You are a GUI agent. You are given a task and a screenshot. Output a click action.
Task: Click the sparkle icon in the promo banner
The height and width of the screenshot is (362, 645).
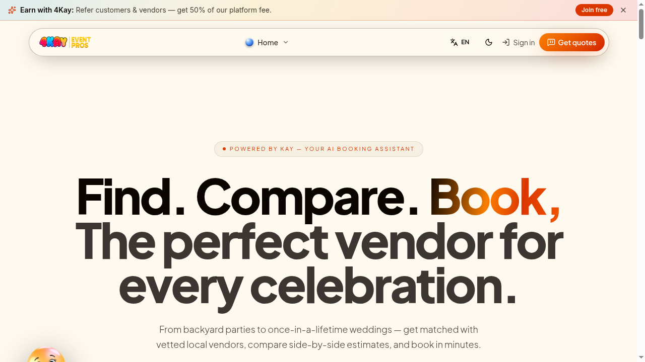coord(12,10)
